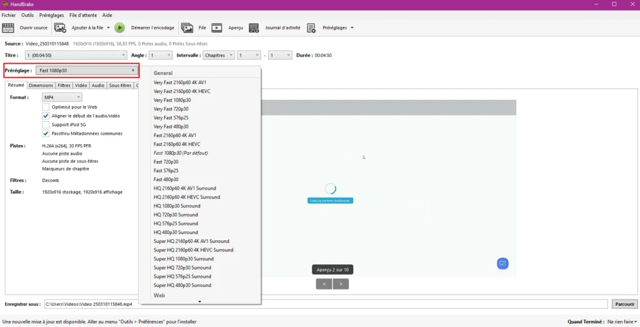The height and width of the screenshot is (327, 640).
Task: Open the Journal d'activité icon
Action: 254,27
